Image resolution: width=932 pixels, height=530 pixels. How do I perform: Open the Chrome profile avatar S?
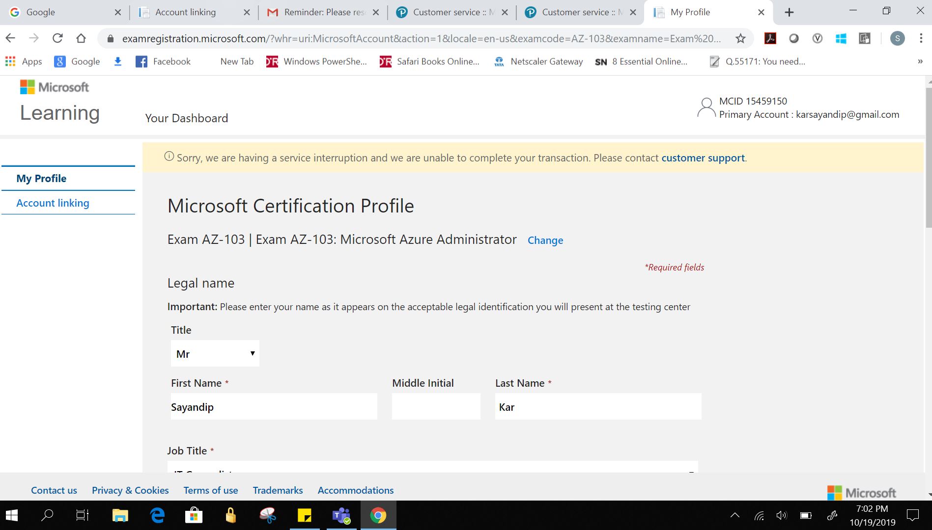(897, 38)
